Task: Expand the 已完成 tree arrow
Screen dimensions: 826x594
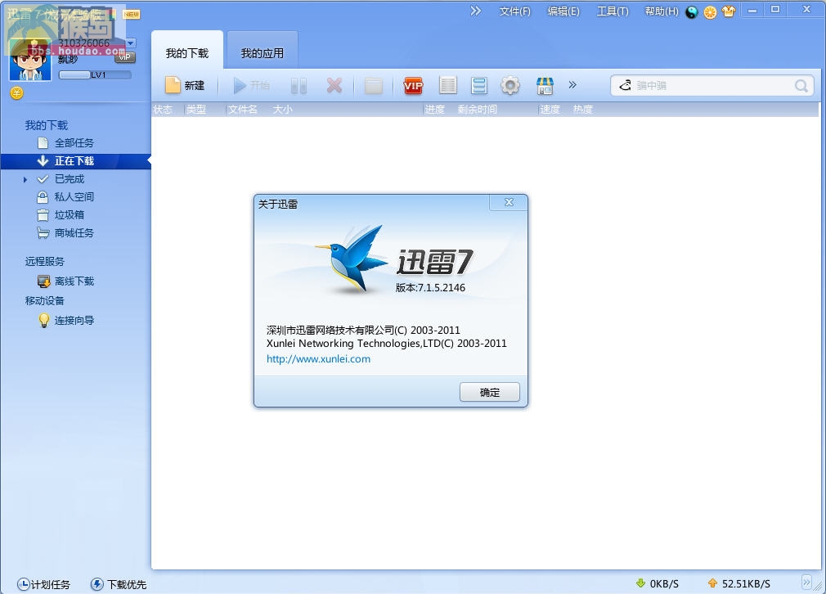Action: tap(25, 180)
